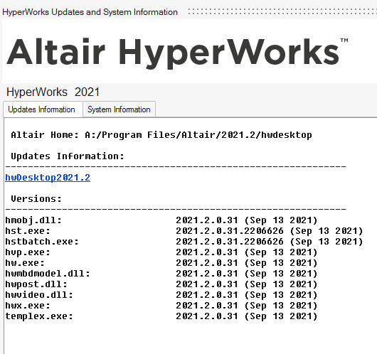The image size is (377, 354).
Task: Select the hwx.exe version row
Action: [161, 306]
